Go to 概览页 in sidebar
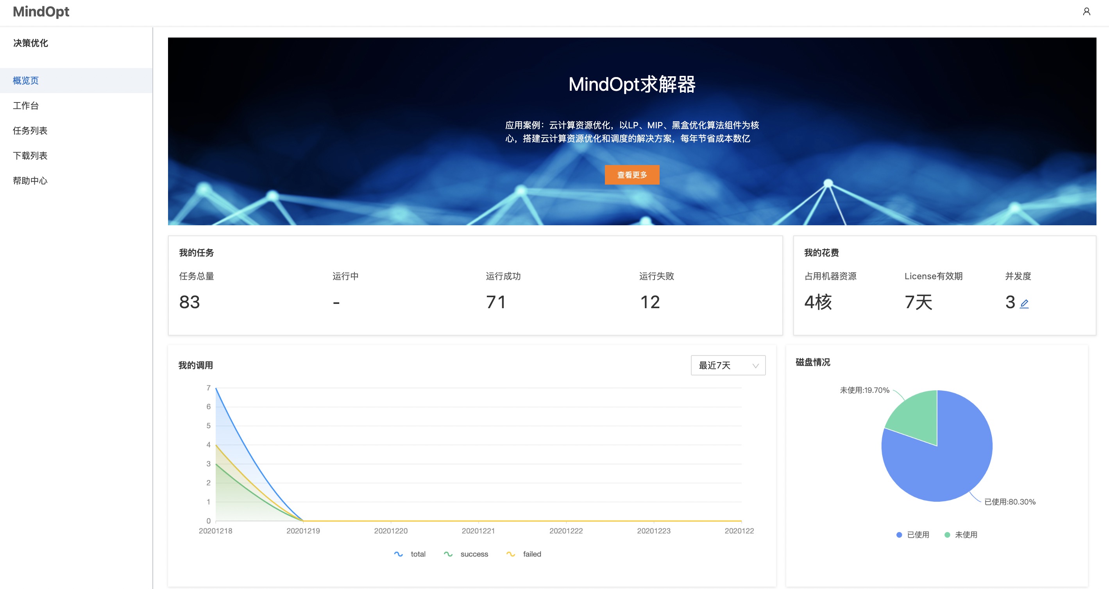The image size is (1109, 589). click(x=26, y=81)
